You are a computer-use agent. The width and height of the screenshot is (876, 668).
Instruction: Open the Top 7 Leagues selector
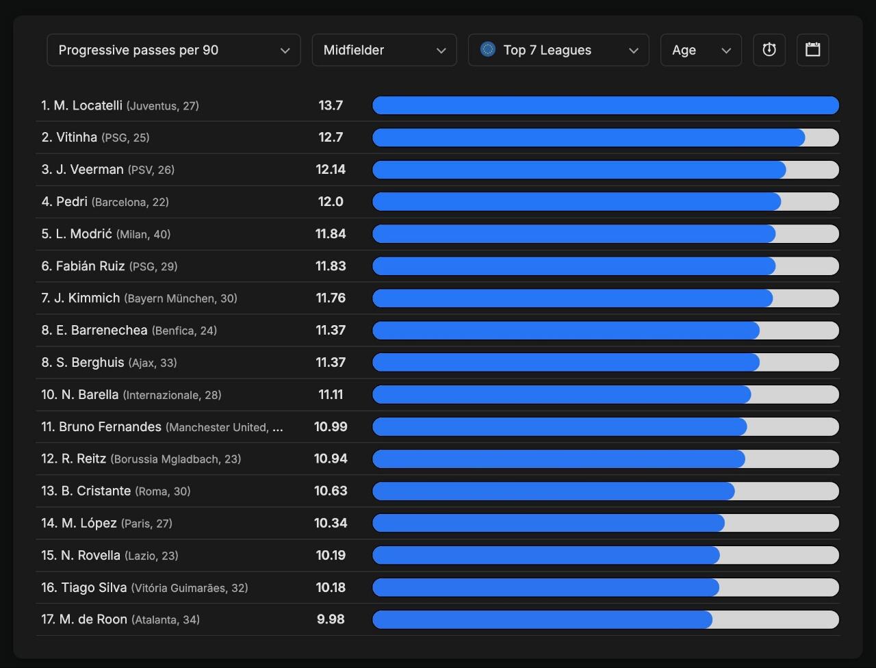(558, 50)
